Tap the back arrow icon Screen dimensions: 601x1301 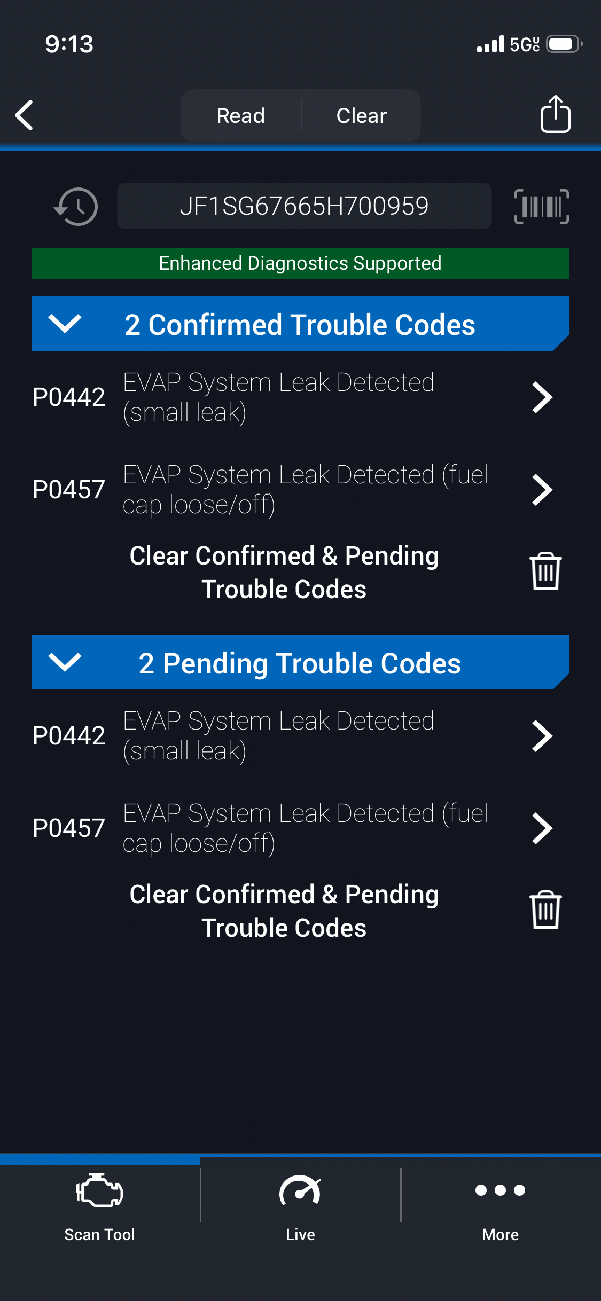tap(25, 115)
